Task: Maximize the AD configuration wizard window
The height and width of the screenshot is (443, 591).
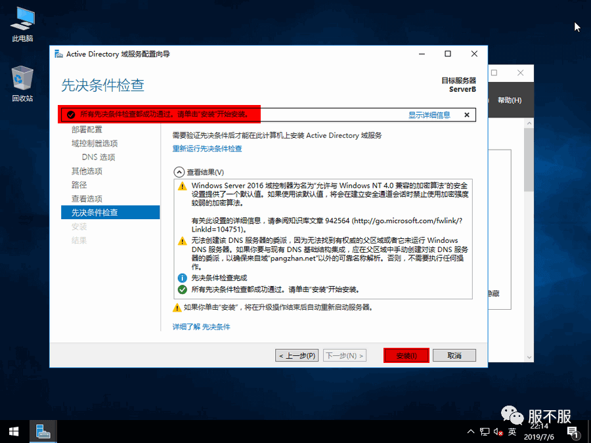Action: click(x=448, y=54)
